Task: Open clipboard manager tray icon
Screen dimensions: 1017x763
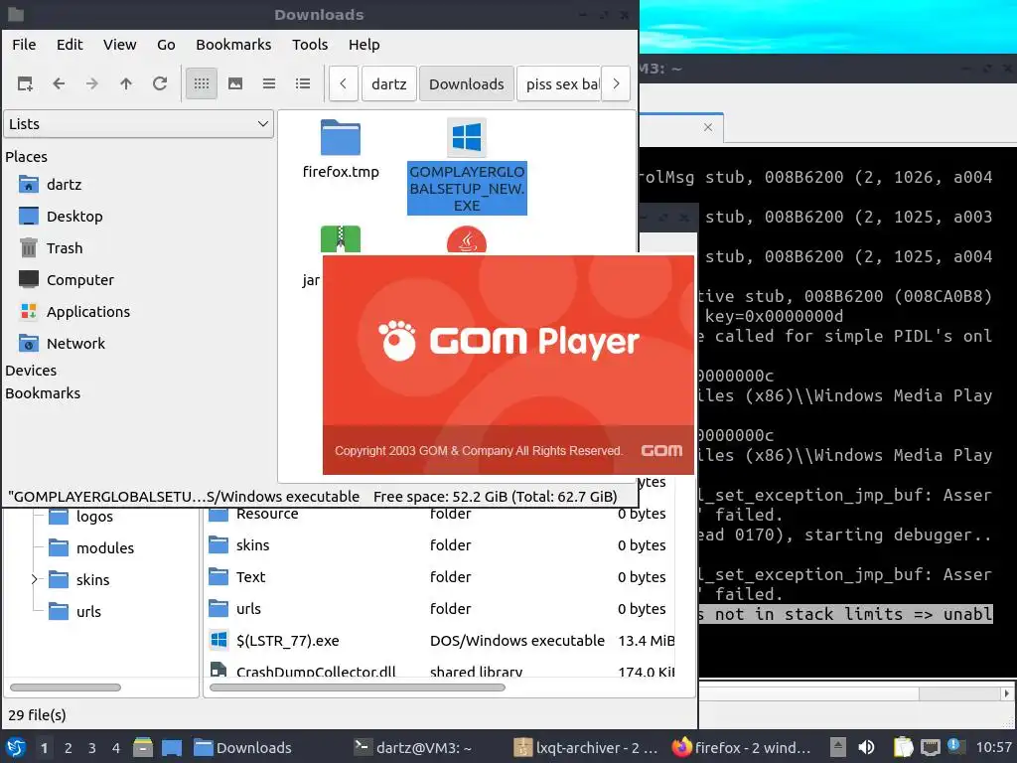Action: tap(904, 747)
